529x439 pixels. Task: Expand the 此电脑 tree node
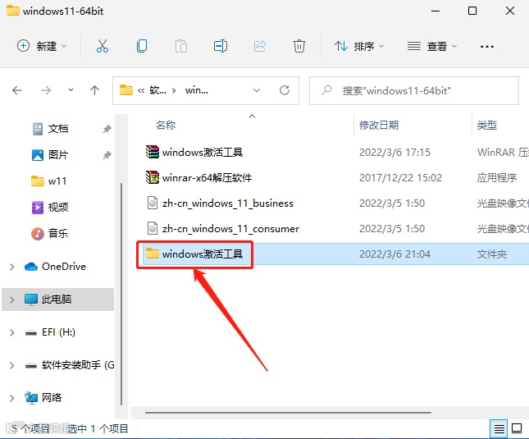click(11, 300)
